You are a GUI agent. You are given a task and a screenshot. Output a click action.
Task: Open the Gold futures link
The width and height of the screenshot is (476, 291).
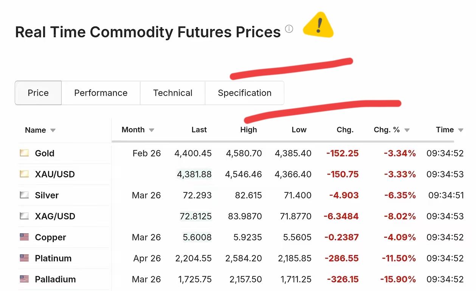tap(45, 153)
